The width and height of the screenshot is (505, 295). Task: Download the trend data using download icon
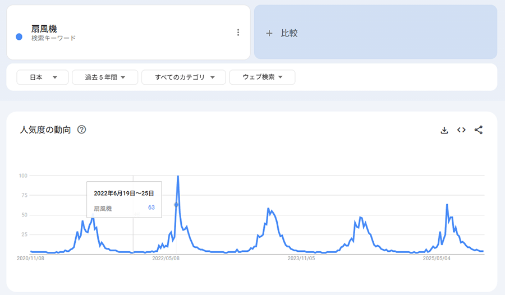coord(444,130)
